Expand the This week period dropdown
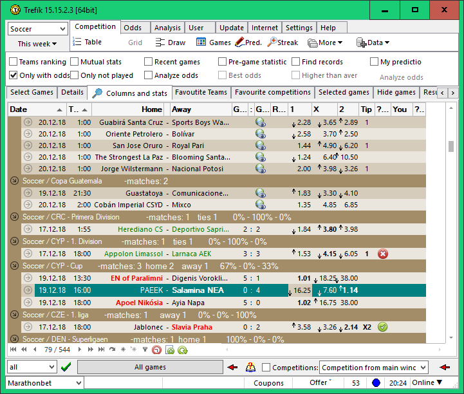 pyautogui.click(x=37, y=44)
